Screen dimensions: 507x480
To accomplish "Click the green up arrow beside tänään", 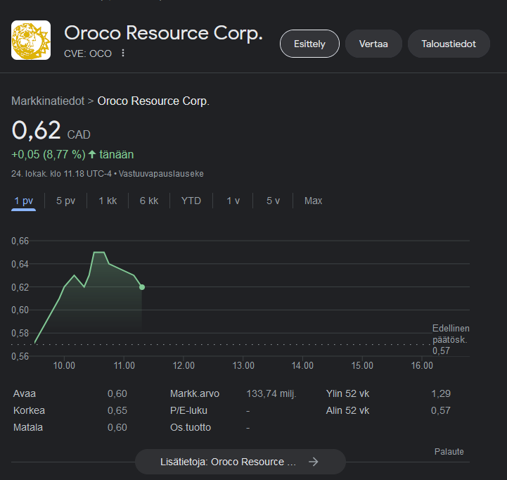I will point(92,154).
